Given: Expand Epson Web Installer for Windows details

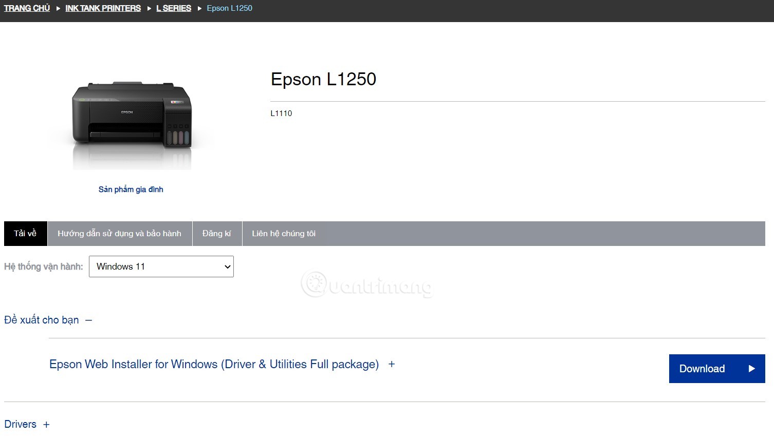Looking at the screenshot, I should point(222,364).
